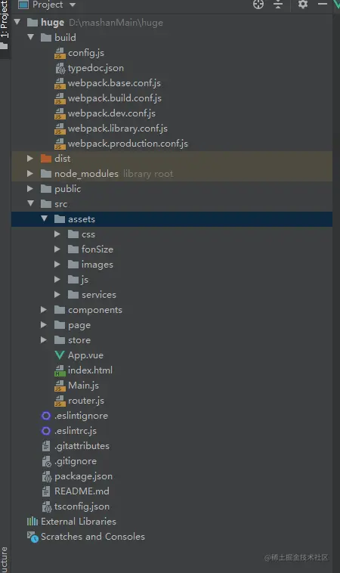Collapse the huge root folder arrow
The width and height of the screenshot is (340, 573).
click(17, 22)
